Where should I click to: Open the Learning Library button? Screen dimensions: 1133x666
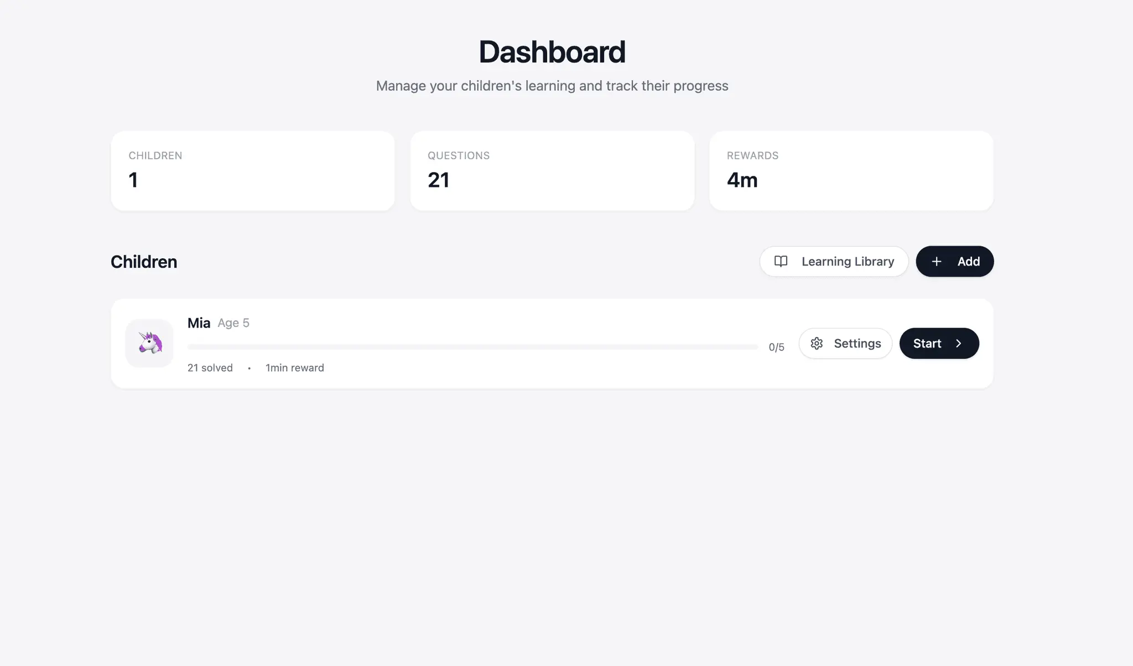pos(834,261)
